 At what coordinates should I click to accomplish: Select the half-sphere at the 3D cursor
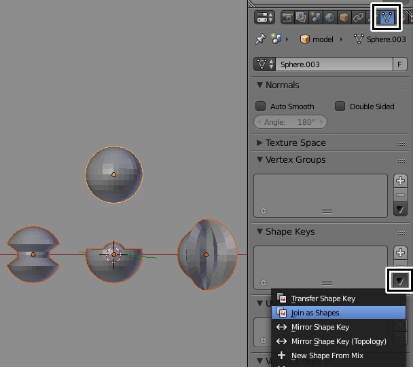pos(114,263)
